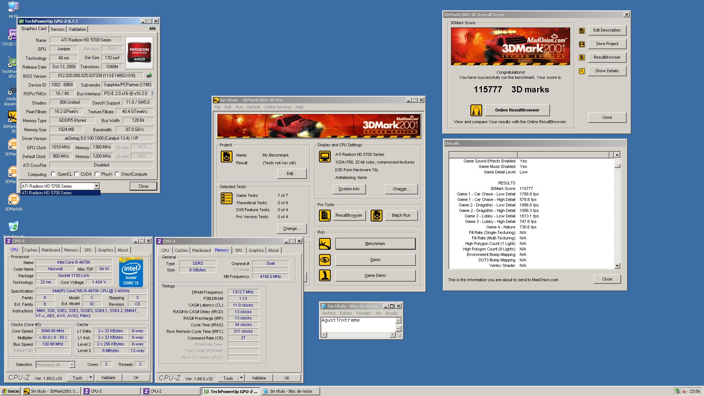The width and height of the screenshot is (704, 396).
Task: Open the GPU selection dropdown in GPU-Z
Action: click(x=97, y=186)
